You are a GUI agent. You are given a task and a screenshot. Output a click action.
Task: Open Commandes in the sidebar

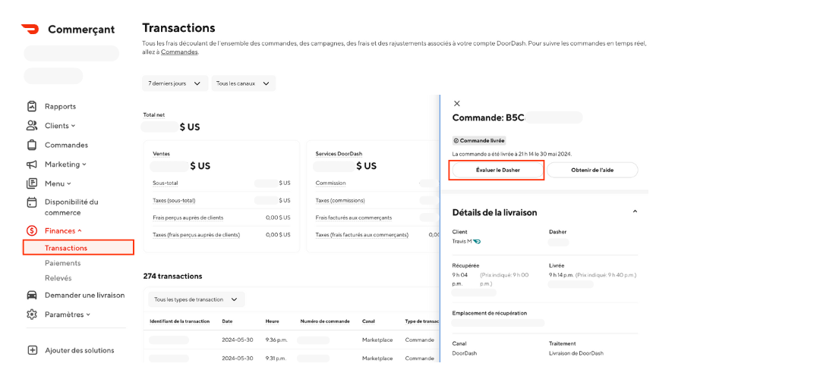point(66,145)
